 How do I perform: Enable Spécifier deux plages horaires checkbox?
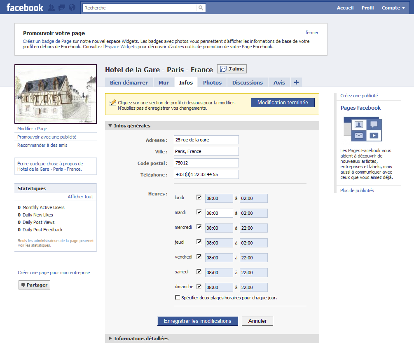tap(178, 297)
